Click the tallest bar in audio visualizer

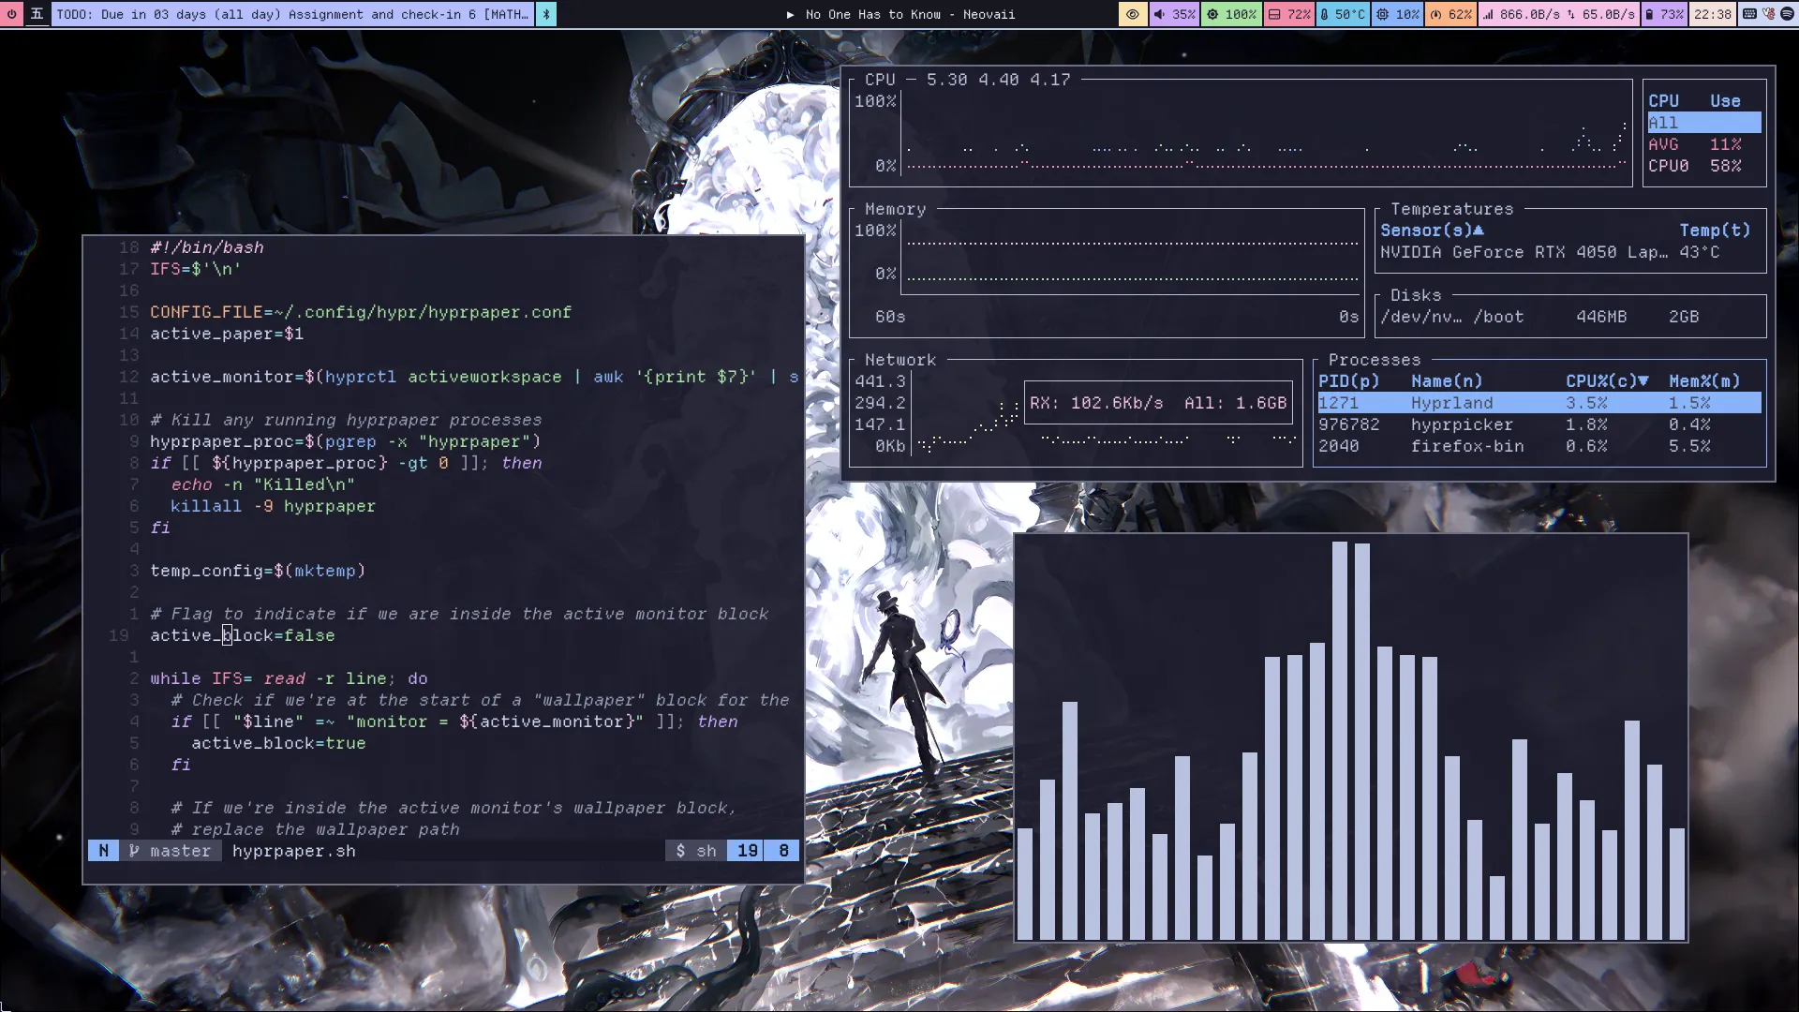pyautogui.click(x=1340, y=740)
